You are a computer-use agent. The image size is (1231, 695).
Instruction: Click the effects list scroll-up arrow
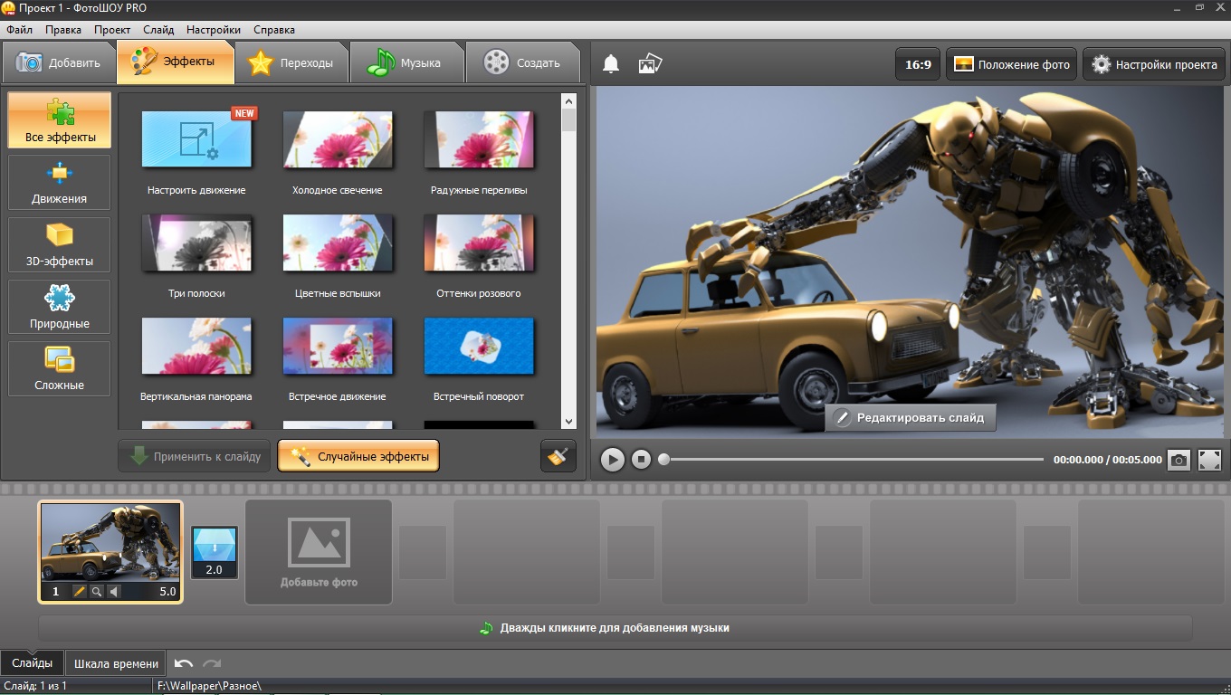[x=568, y=100]
